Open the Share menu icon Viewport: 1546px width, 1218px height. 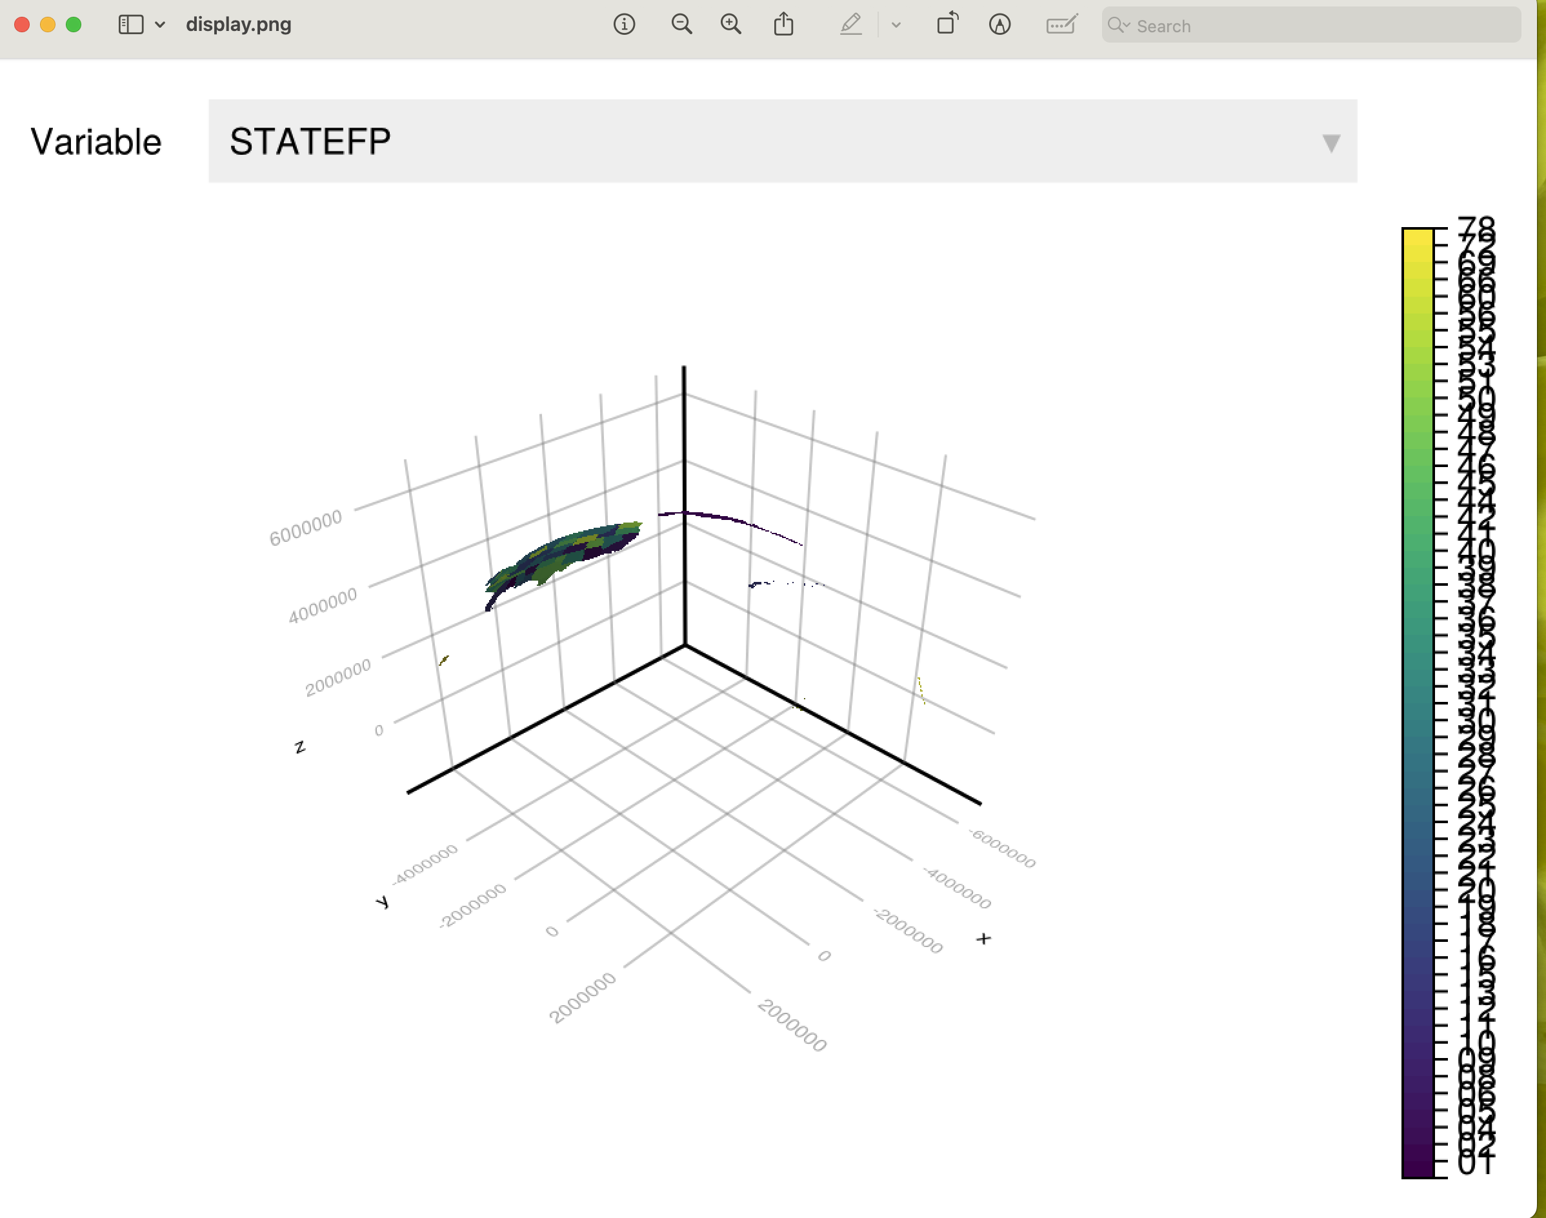(x=783, y=25)
